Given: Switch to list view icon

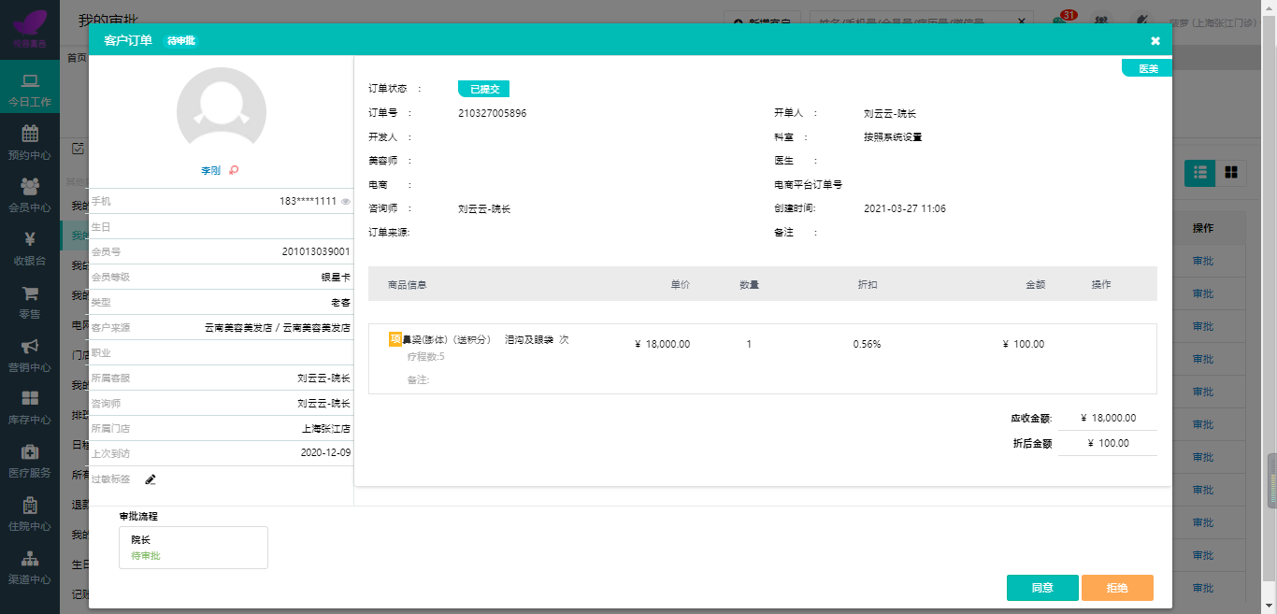Looking at the screenshot, I should click(x=1199, y=173).
